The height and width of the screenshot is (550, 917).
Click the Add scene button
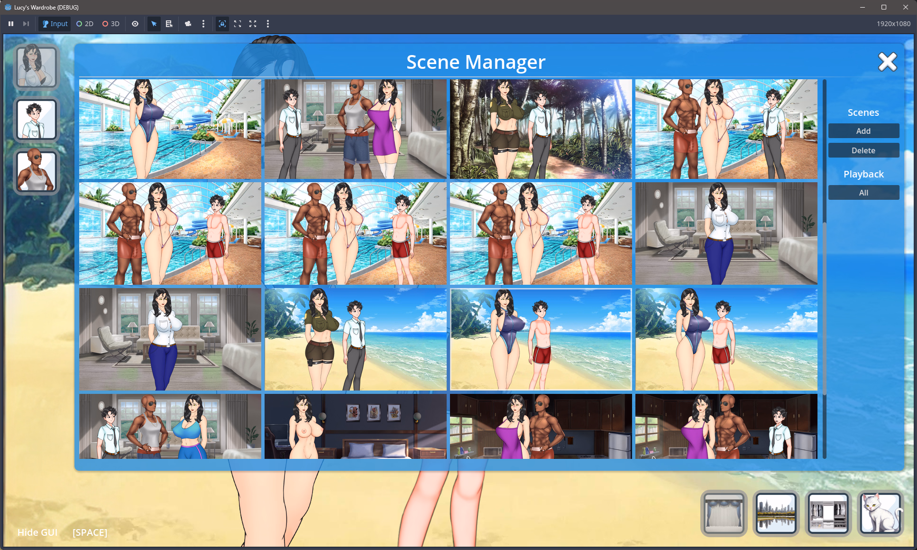863,131
